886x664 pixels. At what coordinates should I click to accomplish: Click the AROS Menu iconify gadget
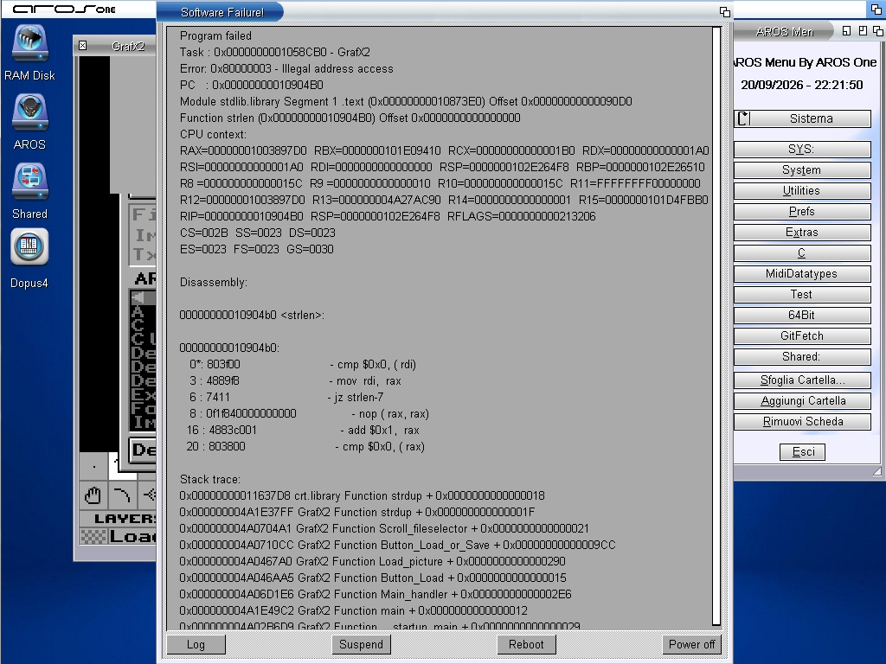pyautogui.click(x=846, y=31)
